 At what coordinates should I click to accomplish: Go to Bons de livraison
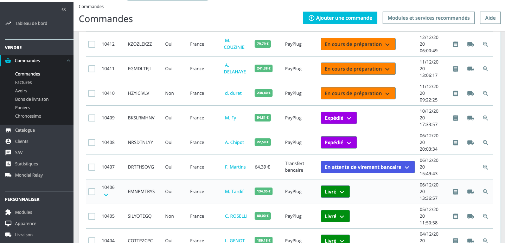(x=32, y=99)
